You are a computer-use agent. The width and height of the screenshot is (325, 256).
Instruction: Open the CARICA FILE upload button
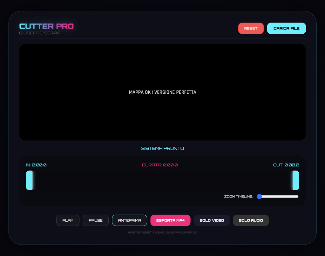pyautogui.click(x=287, y=28)
